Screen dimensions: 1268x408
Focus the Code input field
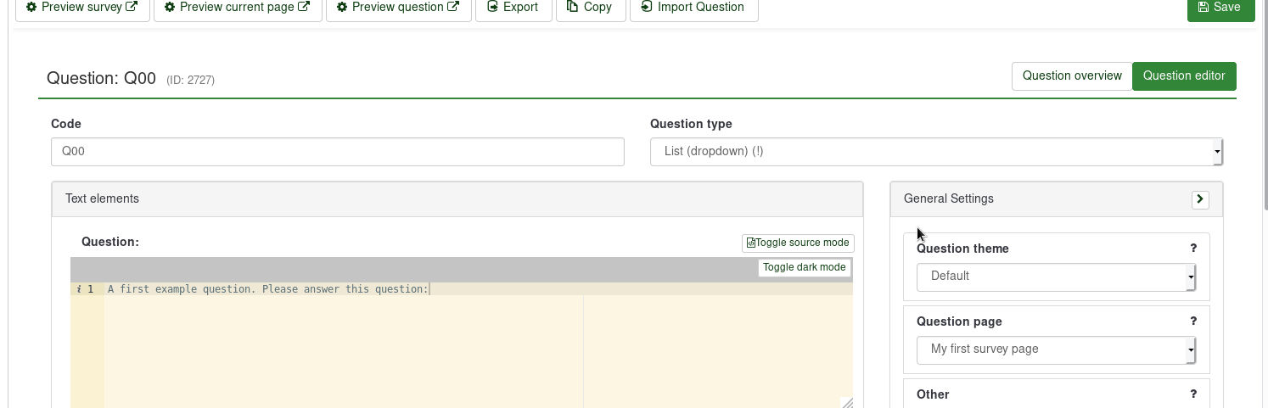point(338,152)
